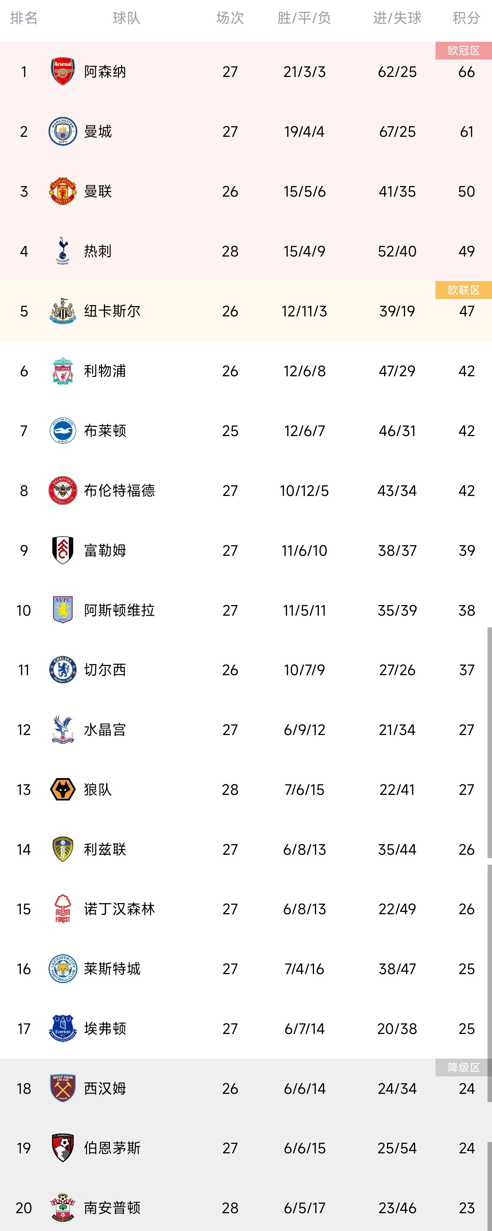This screenshot has width=492, height=1231.
Task: Open team name 阿斯顿维拉
Action: [119, 610]
